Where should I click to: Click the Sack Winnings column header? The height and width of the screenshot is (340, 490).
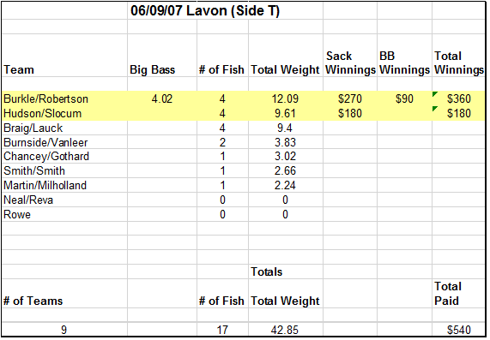click(350, 63)
